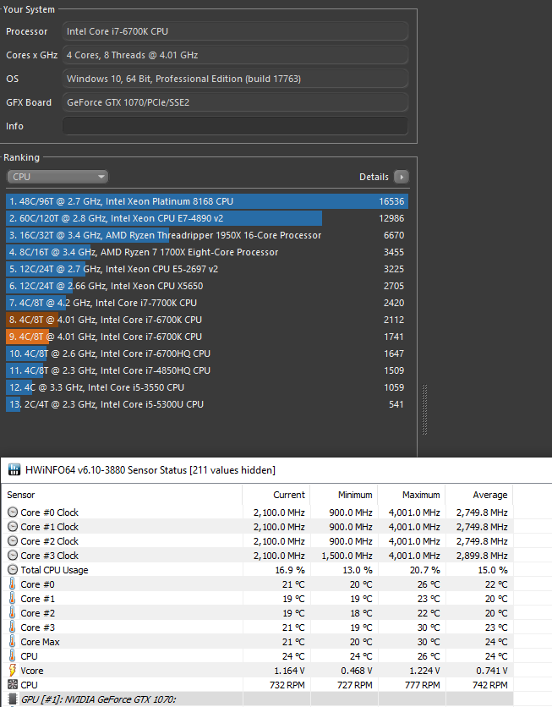Viewport: 552px width, 707px height.
Task: Click Vcore lightning bolt icon
Action: coord(13,671)
